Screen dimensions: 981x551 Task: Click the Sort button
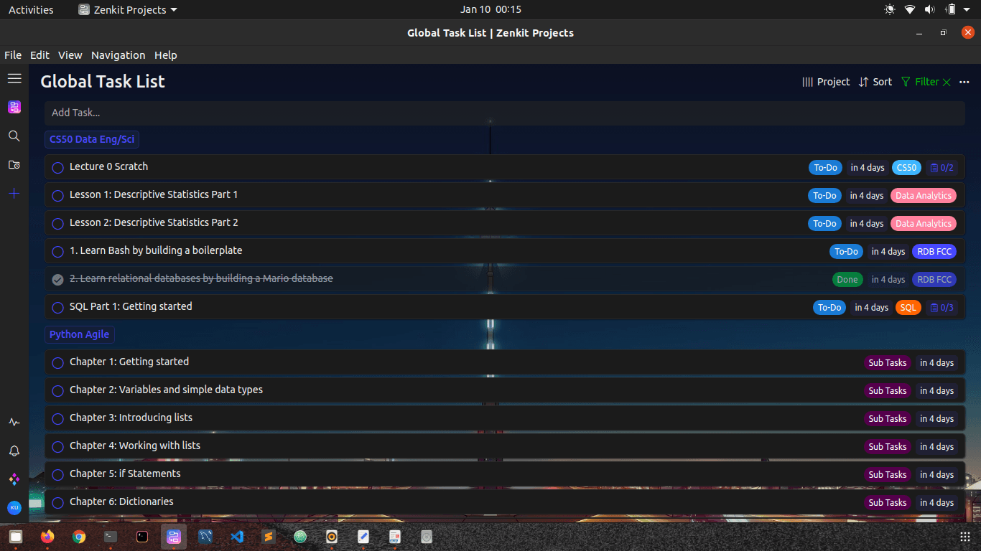875,82
